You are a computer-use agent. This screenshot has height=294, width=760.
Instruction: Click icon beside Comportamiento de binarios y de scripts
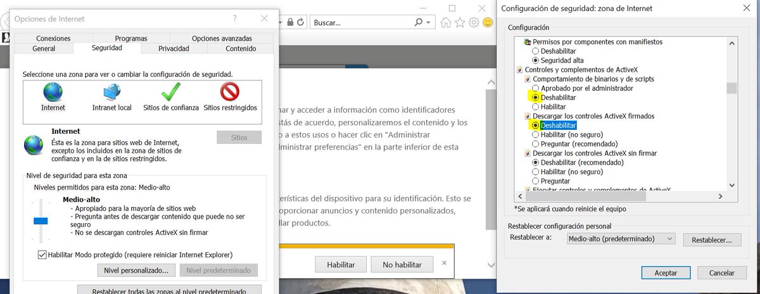click(528, 79)
